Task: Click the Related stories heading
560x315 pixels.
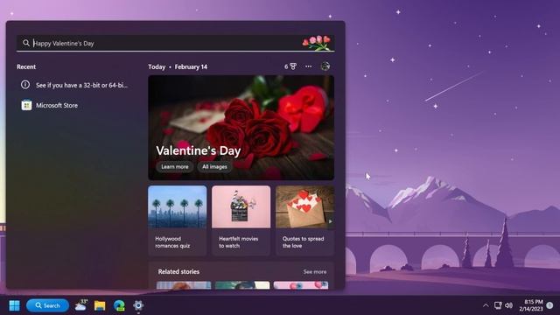Action: [178, 272]
